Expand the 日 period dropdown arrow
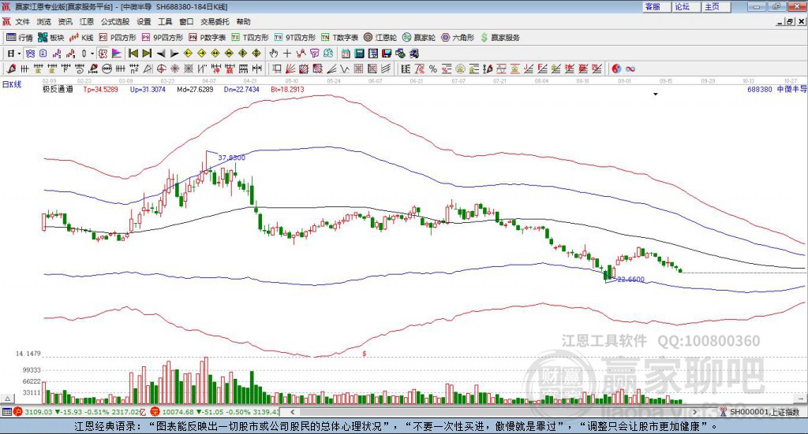This screenshot has height=434, width=808. (19, 54)
